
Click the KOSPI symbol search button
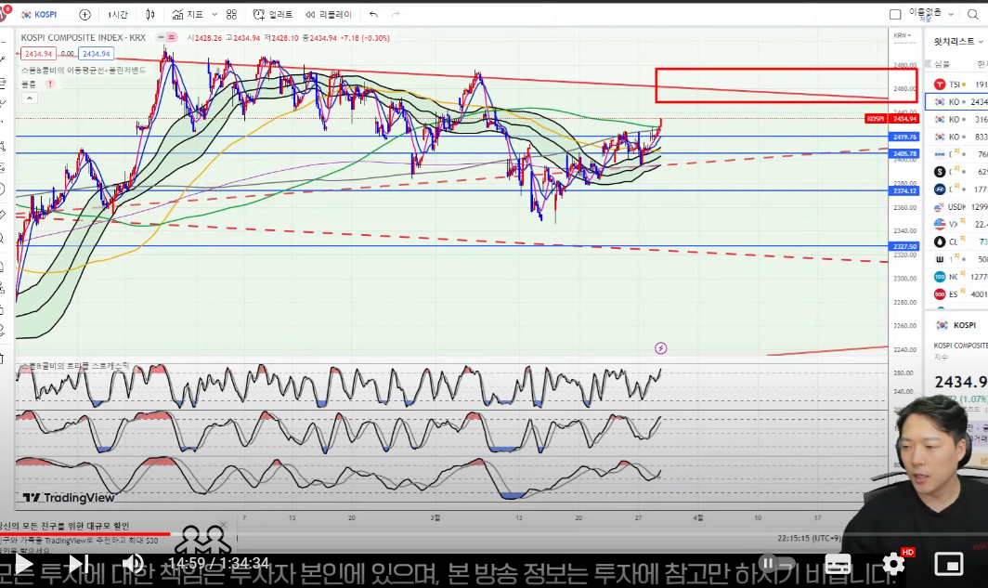pyautogui.click(x=39, y=14)
